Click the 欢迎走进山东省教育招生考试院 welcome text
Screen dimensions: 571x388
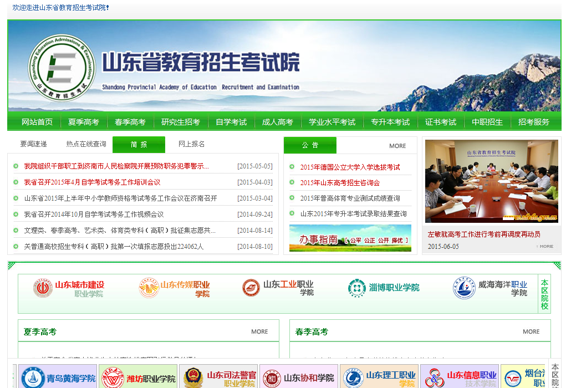click(60, 8)
